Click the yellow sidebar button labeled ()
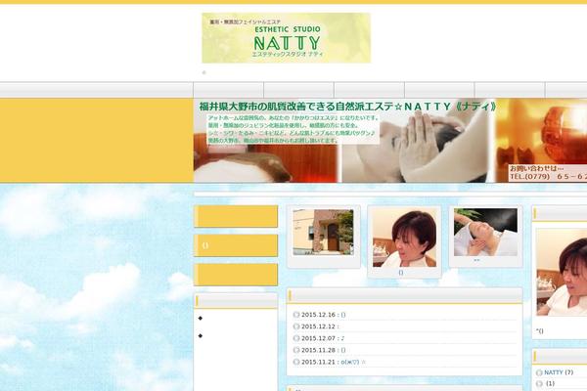Image resolution: width=587 pixels, height=391 pixels. (x=236, y=245)
